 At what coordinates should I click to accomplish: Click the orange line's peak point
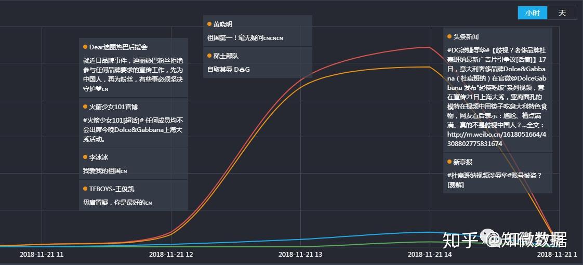429,67
